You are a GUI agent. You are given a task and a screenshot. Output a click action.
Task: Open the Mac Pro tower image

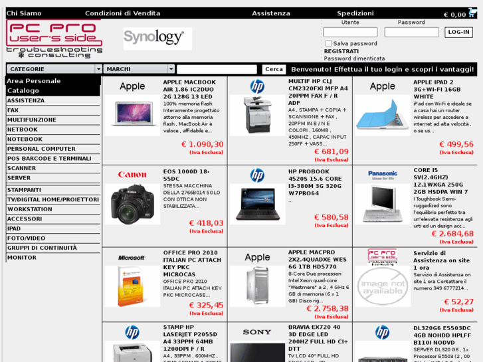[258, 286]
